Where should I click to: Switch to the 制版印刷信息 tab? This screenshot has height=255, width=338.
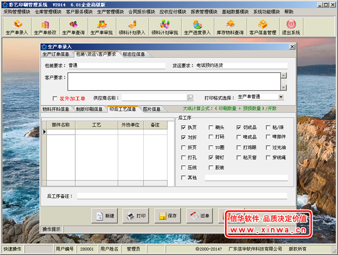(89, 109)
